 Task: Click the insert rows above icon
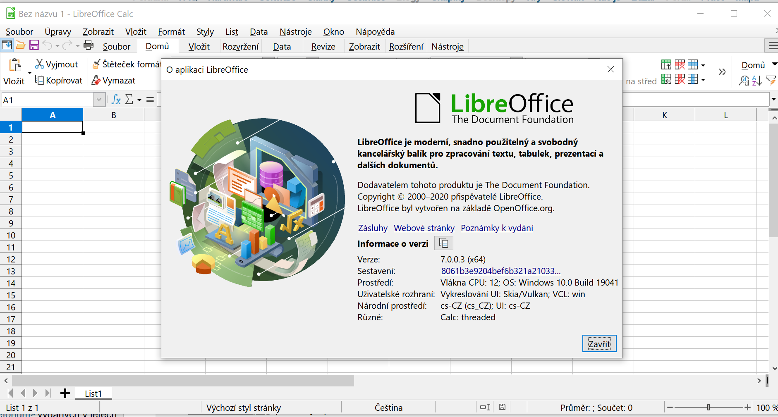tap(666, 64)
